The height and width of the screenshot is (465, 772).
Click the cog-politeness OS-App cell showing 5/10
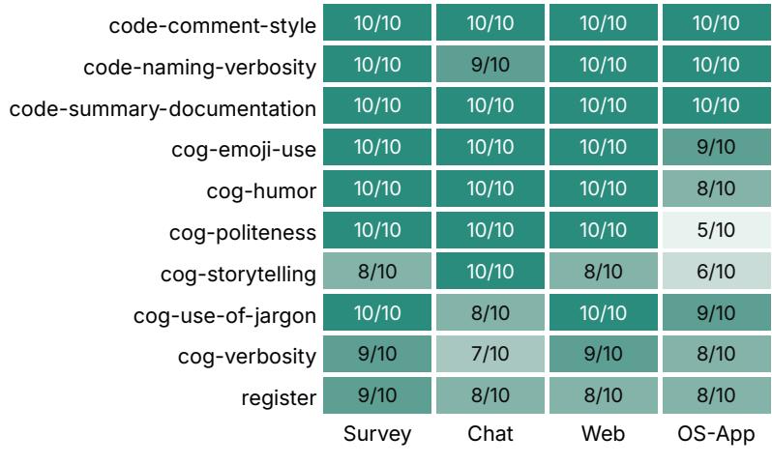[716, 230]
